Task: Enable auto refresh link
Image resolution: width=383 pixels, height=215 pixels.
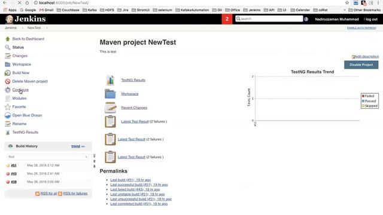Action: pos(361,28)
